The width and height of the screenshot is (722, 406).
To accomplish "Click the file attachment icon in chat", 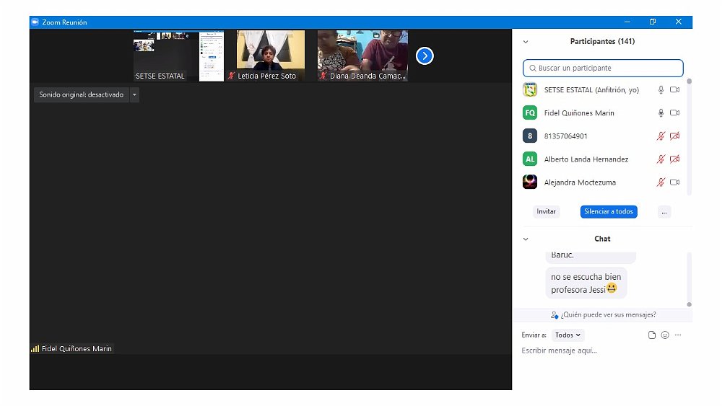I will [652, 335].
